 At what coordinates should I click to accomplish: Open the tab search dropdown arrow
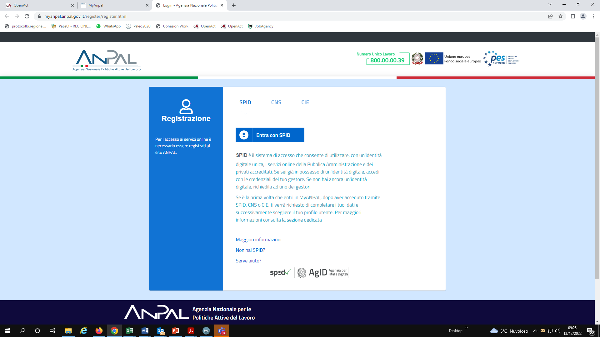[x=550, y=4]
